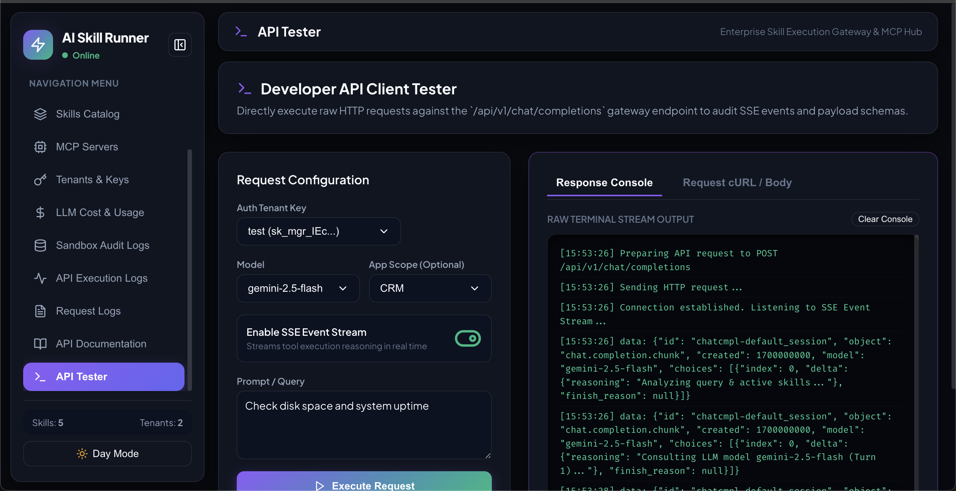
Task: Click the Execute Request button
Action: (364, 481)
